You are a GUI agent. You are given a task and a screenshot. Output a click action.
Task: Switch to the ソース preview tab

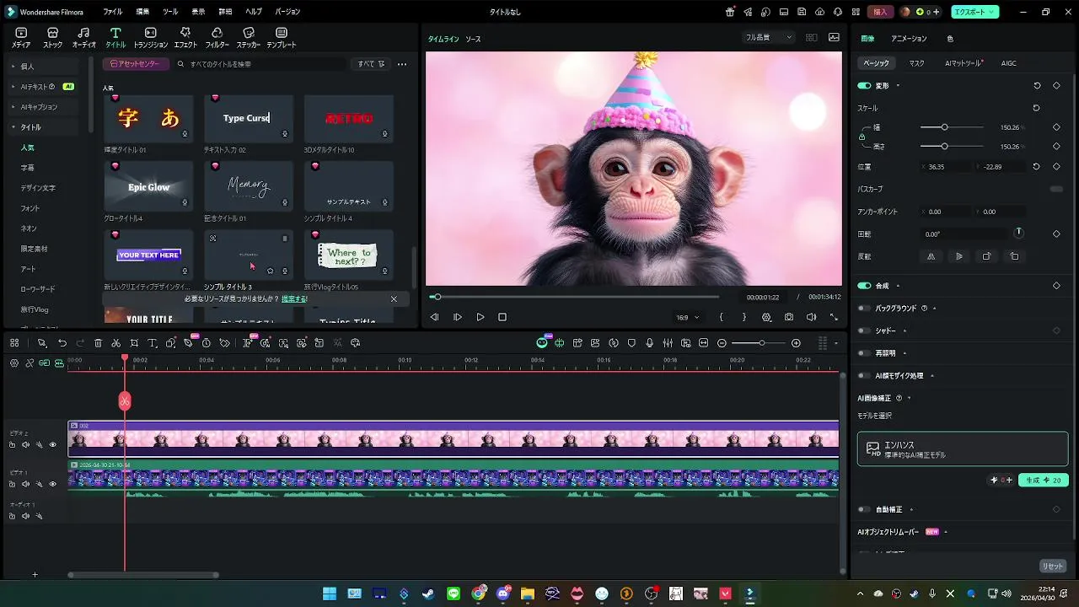point(473,39)
